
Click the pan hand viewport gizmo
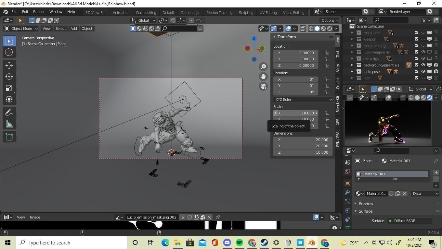point(263,77)
